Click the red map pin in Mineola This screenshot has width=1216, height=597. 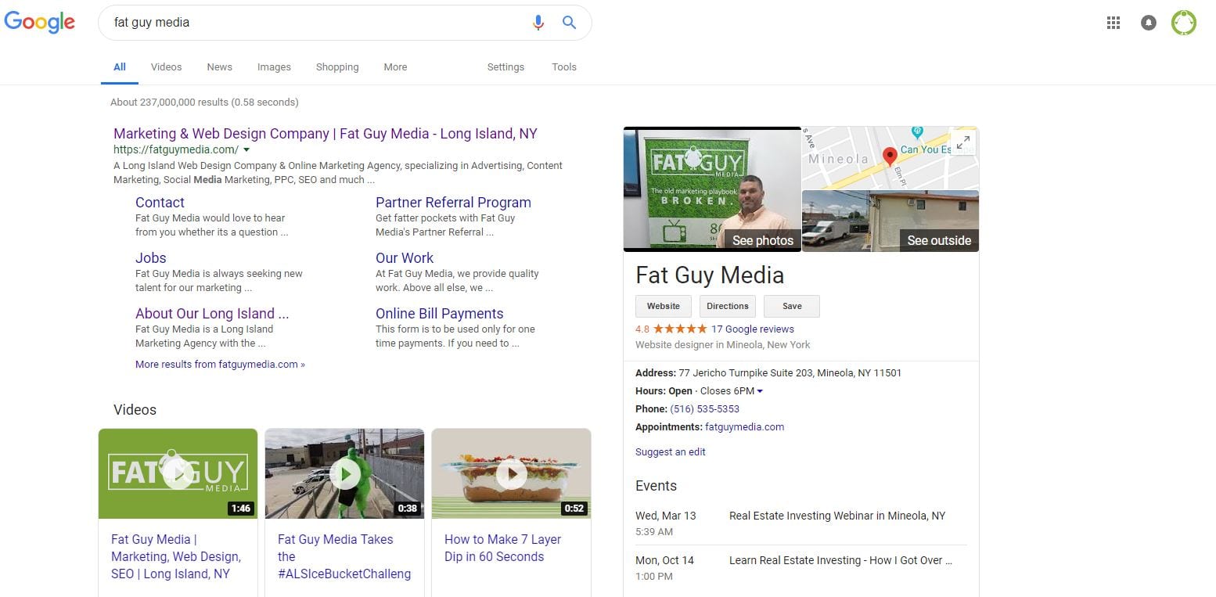890,156
